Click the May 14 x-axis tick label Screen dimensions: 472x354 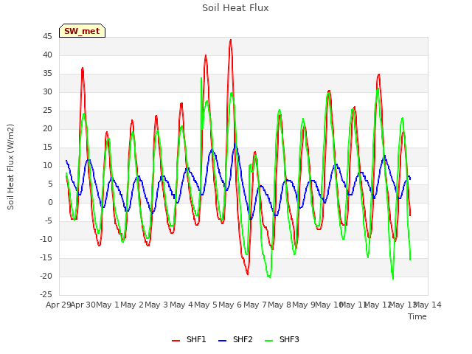click(428, 305)
